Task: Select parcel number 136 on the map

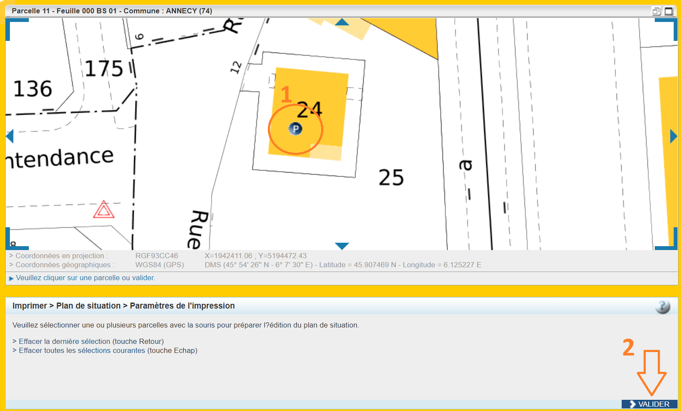Action: point(33,89)
